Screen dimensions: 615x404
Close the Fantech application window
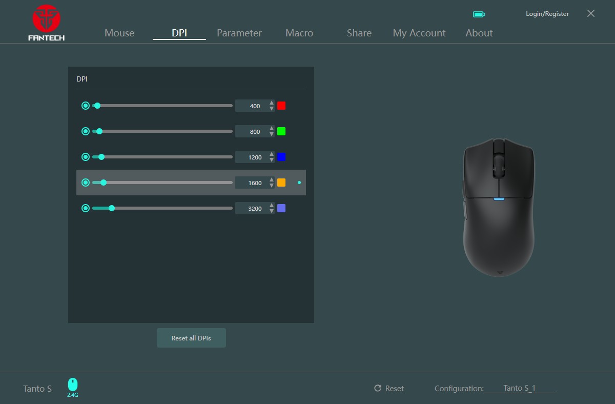click(591, 13)
